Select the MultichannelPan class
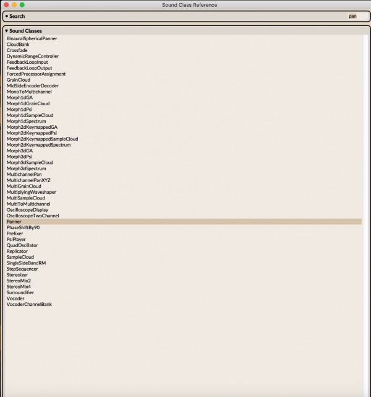371x397 pixels. click(x=24, y=174)
